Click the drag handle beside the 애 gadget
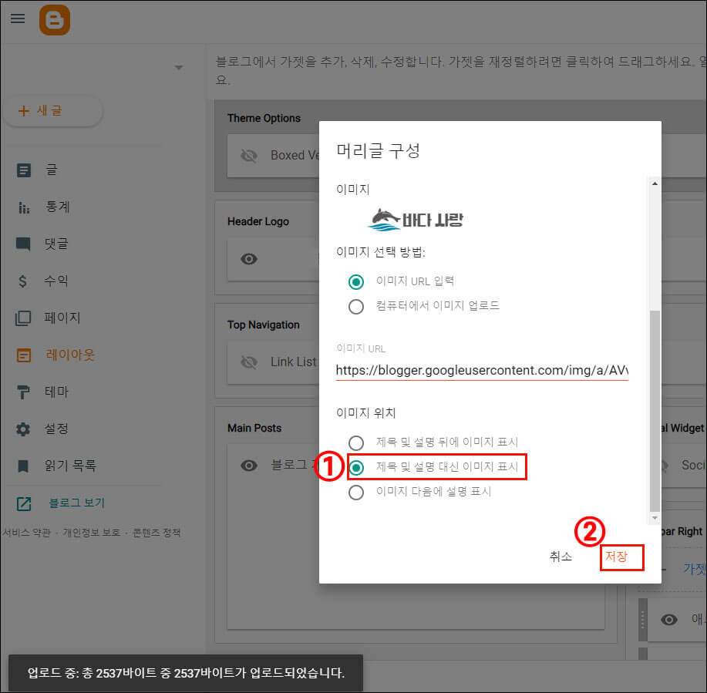The height and width of the screenshot is (693, 707). coord(643,620)
